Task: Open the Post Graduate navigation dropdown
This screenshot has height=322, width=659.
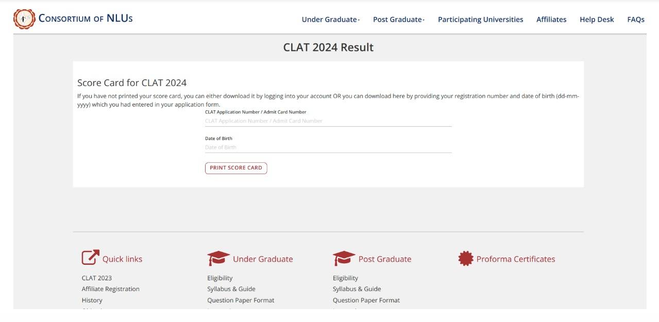Action: 398,19
